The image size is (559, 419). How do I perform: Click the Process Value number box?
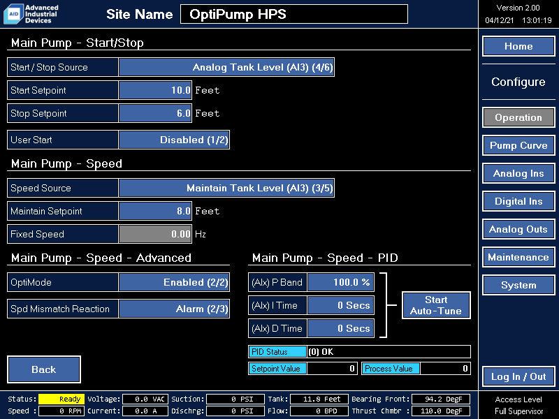(x=445, y=369)
